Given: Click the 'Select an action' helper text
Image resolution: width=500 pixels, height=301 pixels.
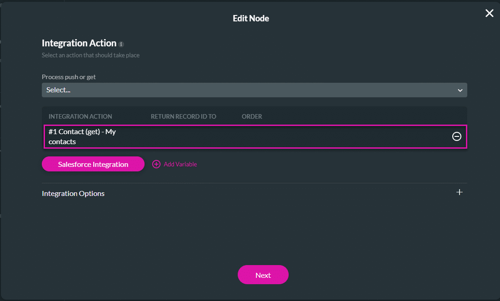Looking at the screenshot, I should (90, 55).
